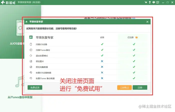Select 从iOS设备 recovery mode in sidebar
Viewport: 175px width, 112px height.
pyautogui.click(x=17, y=44)
